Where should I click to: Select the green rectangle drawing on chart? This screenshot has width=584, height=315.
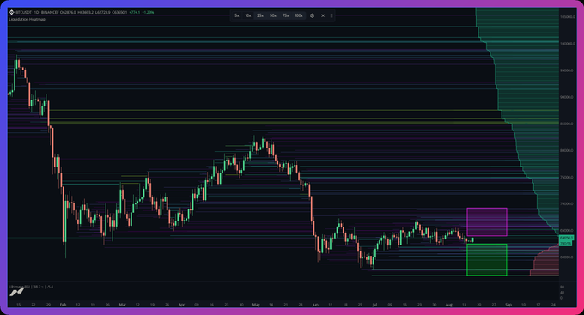(487, 260)
